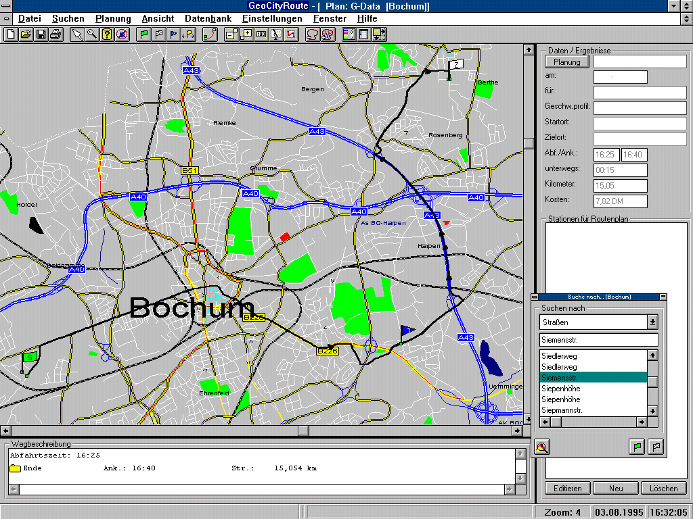Expand the Straßen search category dropdown
The image size is (693, 519).
point(652,322)
